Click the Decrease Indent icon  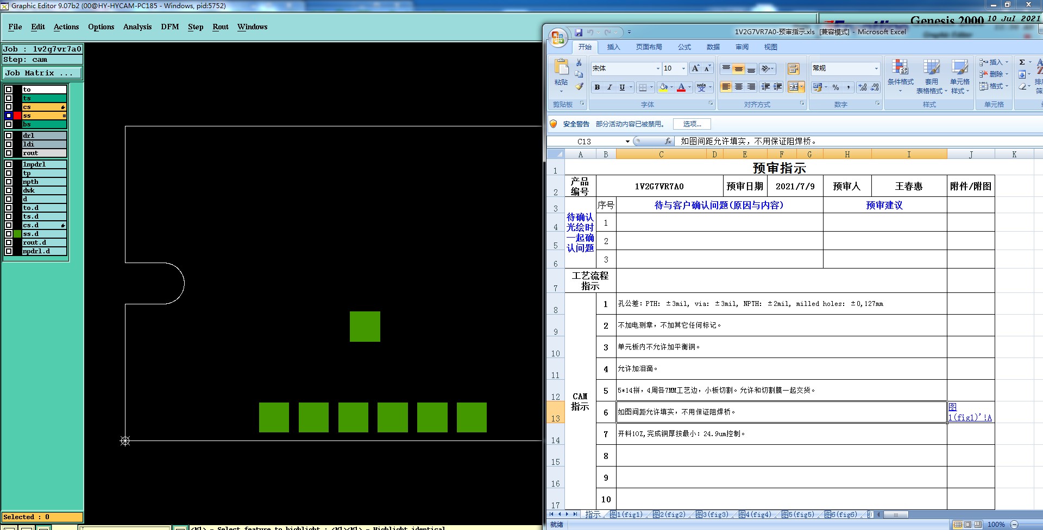coord(765,87)
